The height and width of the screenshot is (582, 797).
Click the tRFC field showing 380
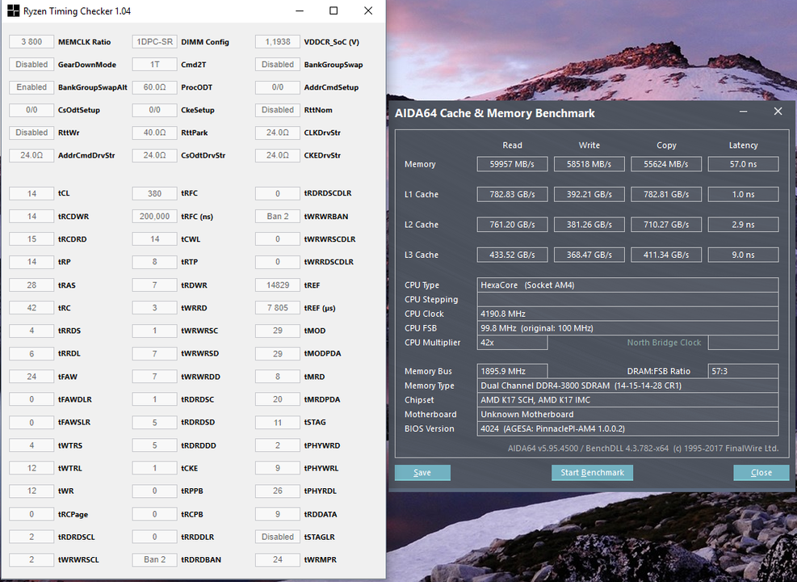point(154,193)
